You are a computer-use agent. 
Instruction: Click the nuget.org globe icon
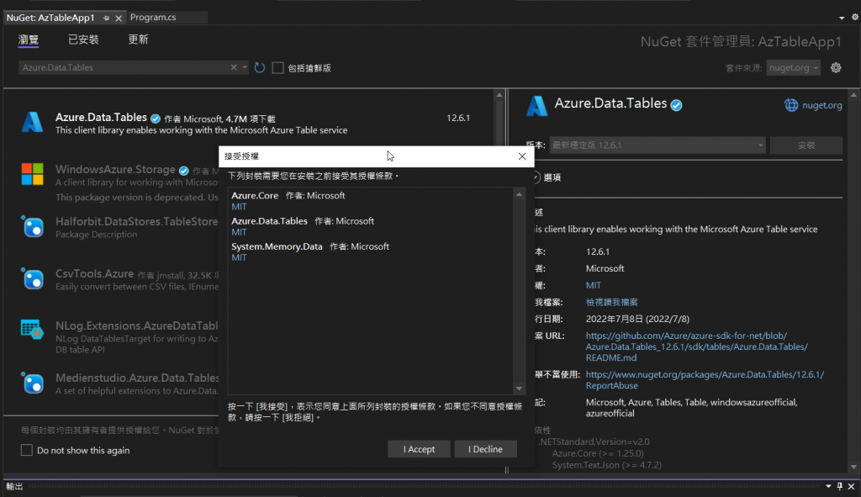click(x=790, y=105)
